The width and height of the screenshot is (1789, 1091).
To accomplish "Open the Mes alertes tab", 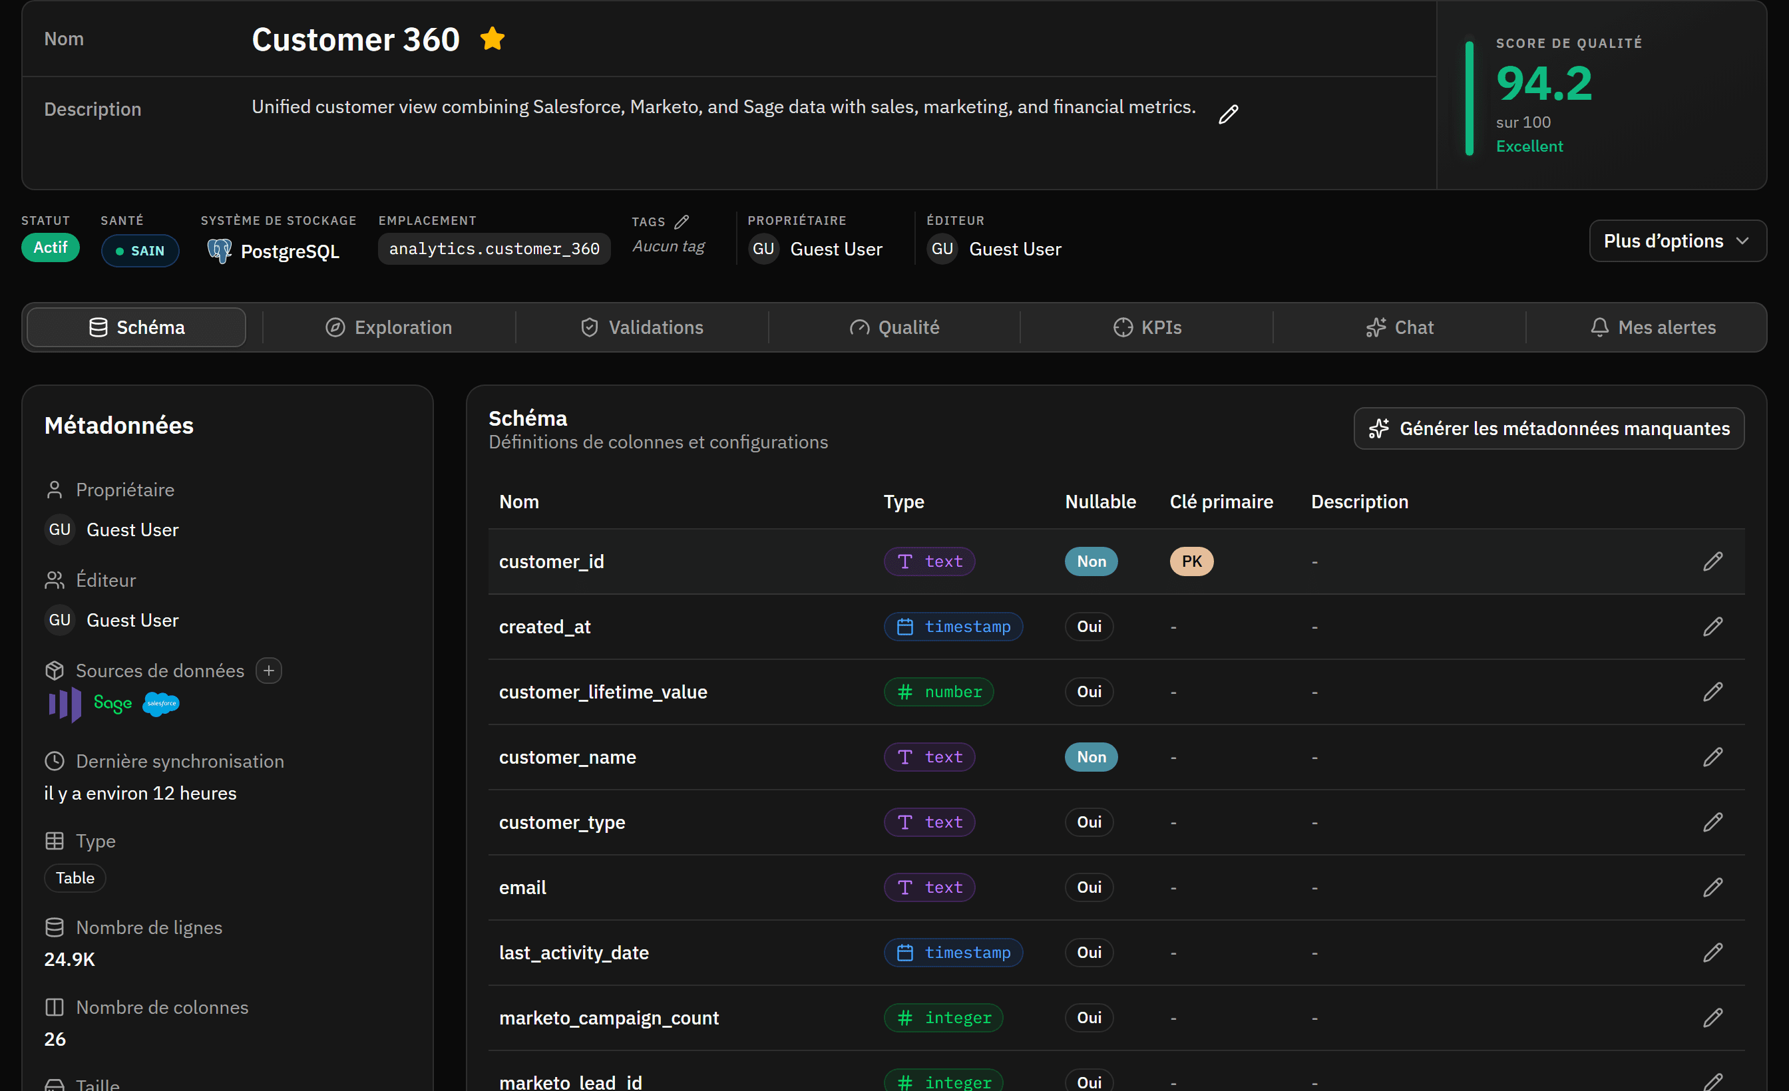I will click(x=1653, y=327).
